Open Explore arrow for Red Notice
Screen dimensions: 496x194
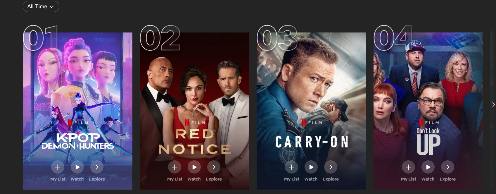pyautogui.click(x=214, y=167)
